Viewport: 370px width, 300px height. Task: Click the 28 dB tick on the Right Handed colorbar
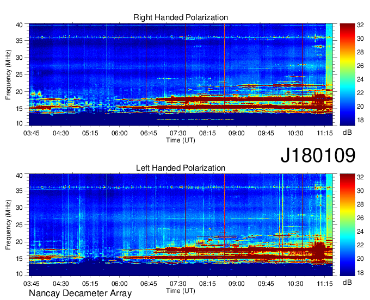pyautogui.click(x=360, y=52)
